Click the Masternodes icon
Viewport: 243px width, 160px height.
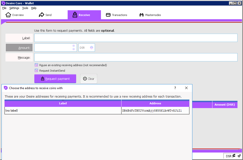point(142,15)
